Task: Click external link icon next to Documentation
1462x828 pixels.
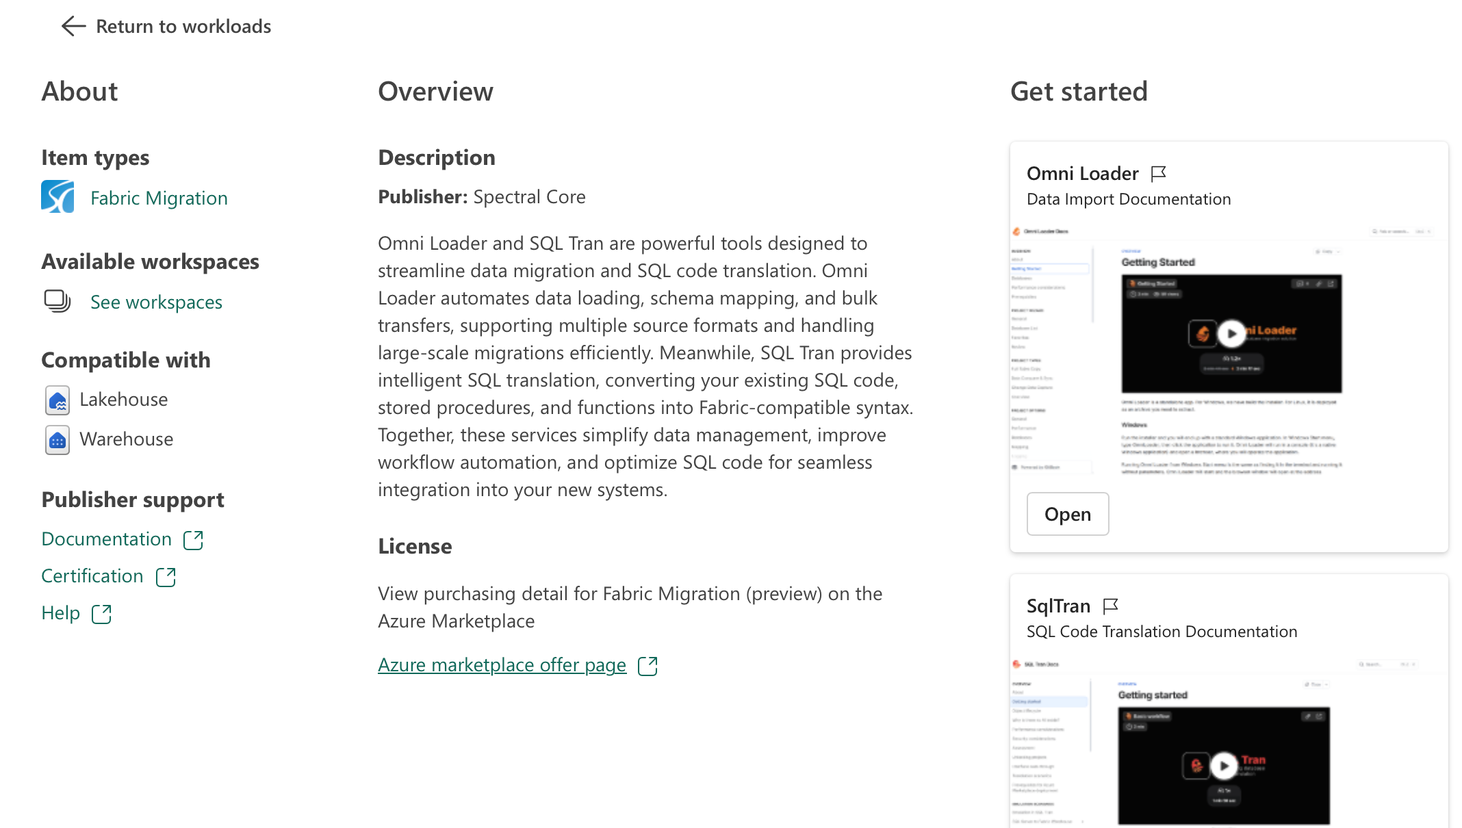Action: pos(194,540)
